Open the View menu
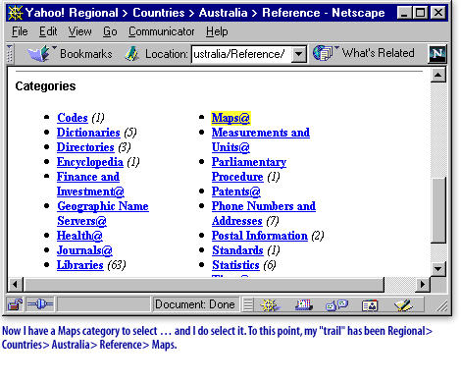The width and height of the screenshot is (461, 383). pyautogui.click(x=79, y=31)
